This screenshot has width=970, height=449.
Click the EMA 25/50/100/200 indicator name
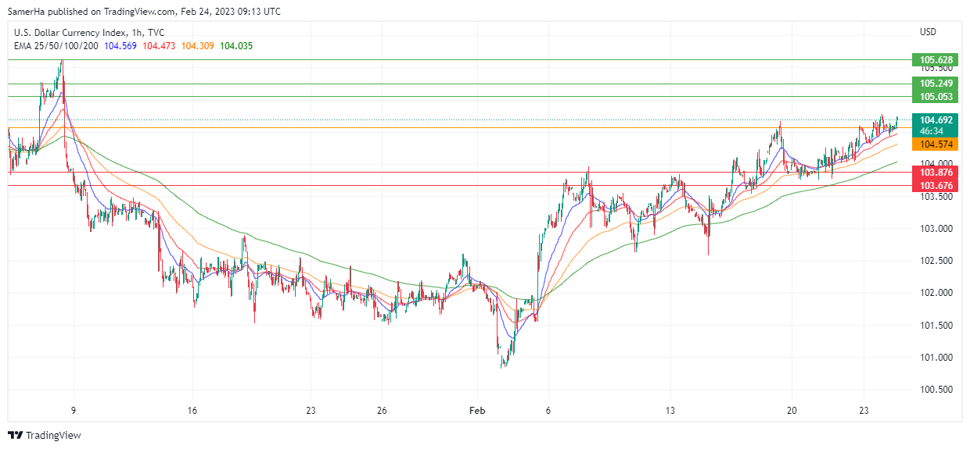coord(56,46)
